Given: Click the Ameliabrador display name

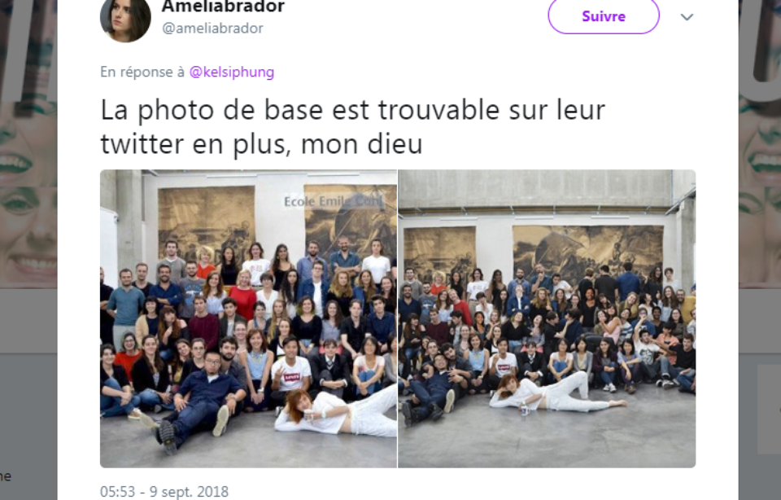Looking at the screenshot, I should (223, 7).
